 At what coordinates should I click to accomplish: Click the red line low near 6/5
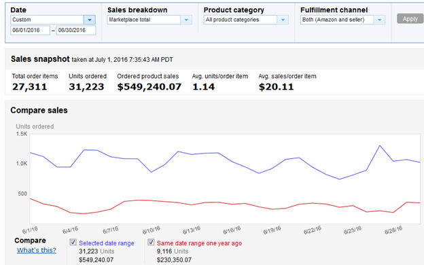pos(84,213)
